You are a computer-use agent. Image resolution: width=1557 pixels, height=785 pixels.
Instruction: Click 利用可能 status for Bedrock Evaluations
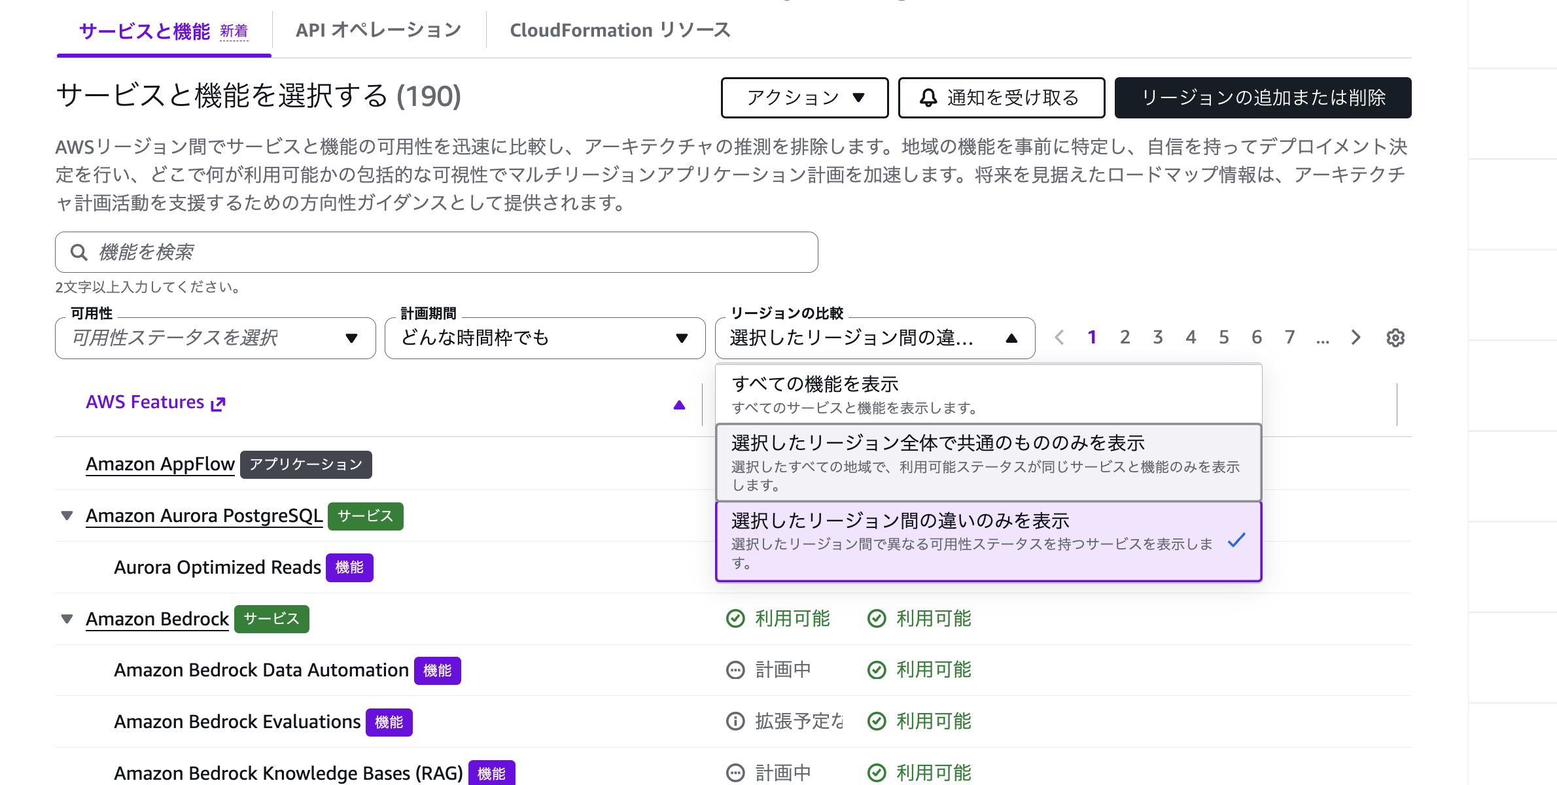[x=919, y=721]
